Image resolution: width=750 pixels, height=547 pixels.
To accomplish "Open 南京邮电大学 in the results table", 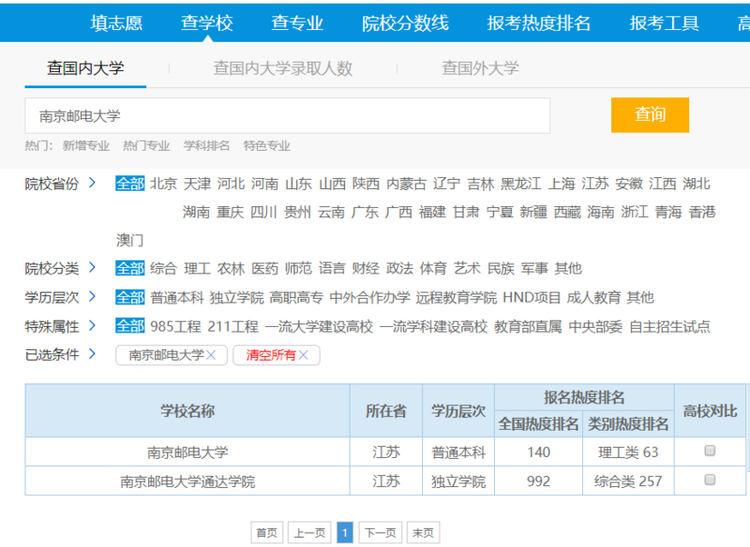I will click(187, 452).
